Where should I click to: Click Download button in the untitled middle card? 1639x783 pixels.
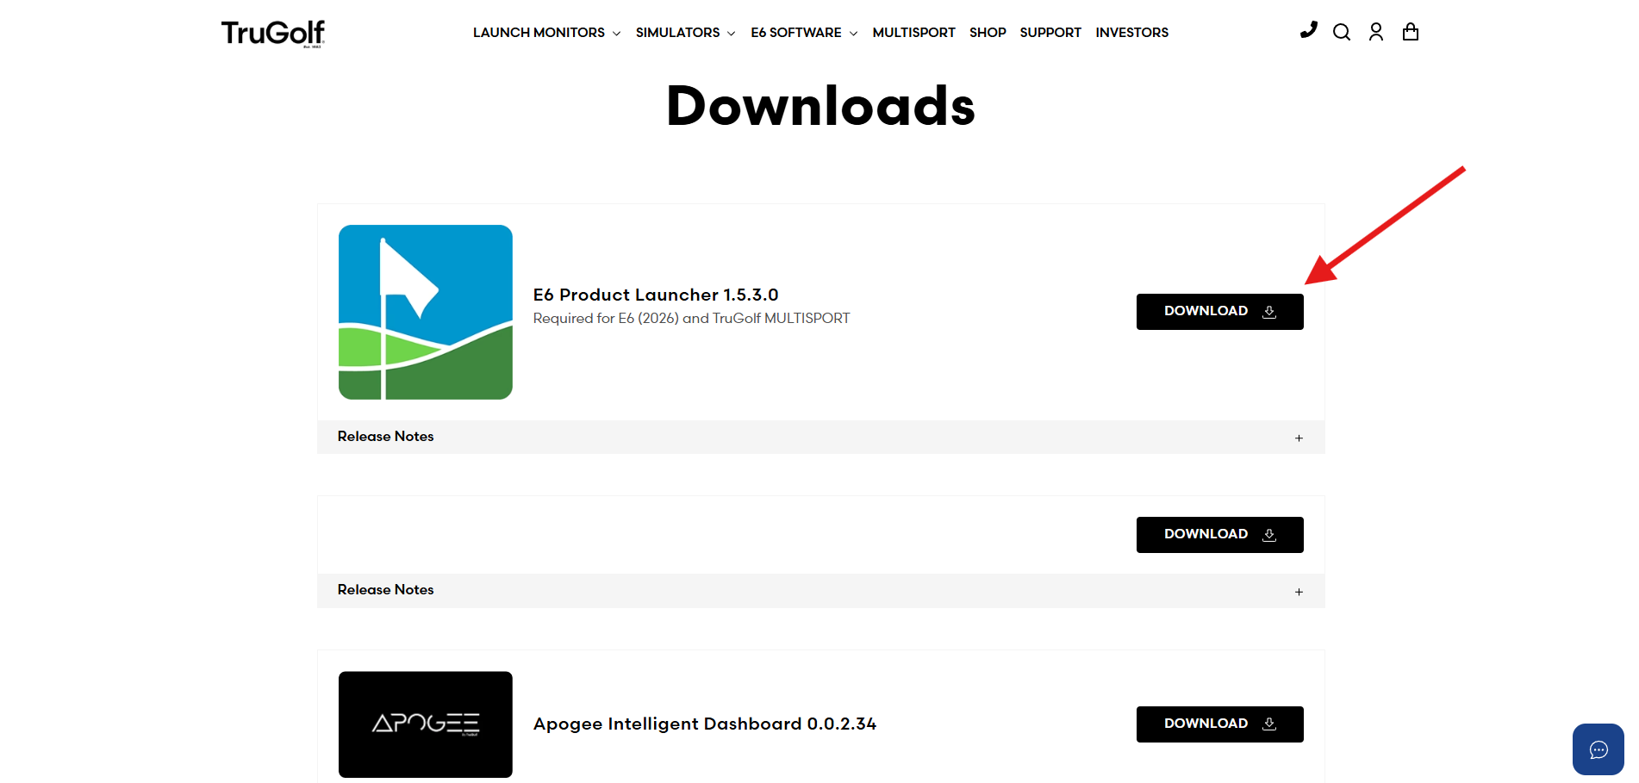pos(1220,535)
